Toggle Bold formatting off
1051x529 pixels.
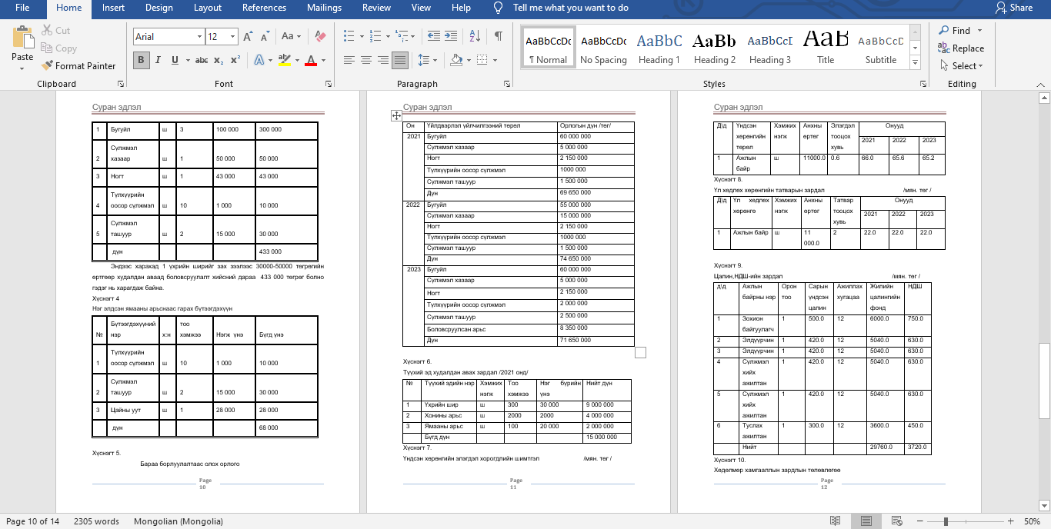(141, 60)
